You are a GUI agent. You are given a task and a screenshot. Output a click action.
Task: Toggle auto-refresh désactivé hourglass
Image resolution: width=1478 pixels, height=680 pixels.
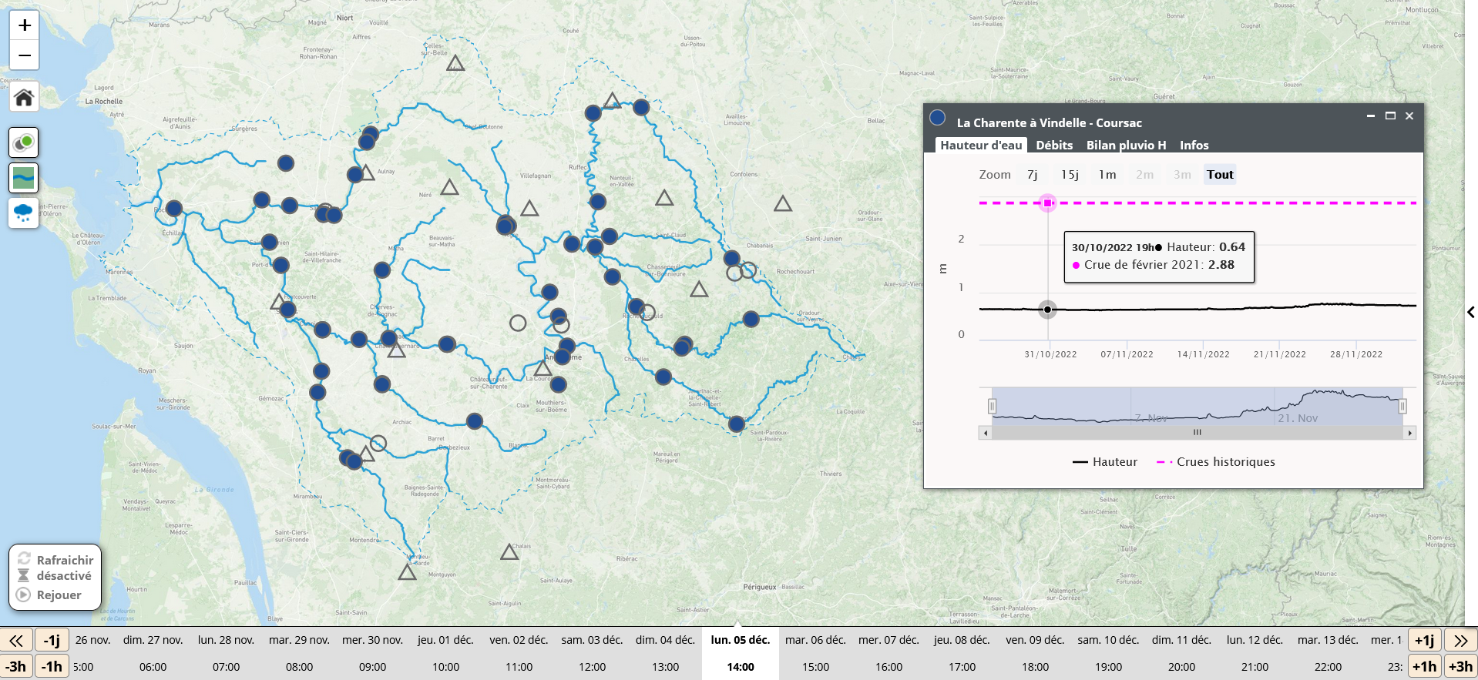24,576
